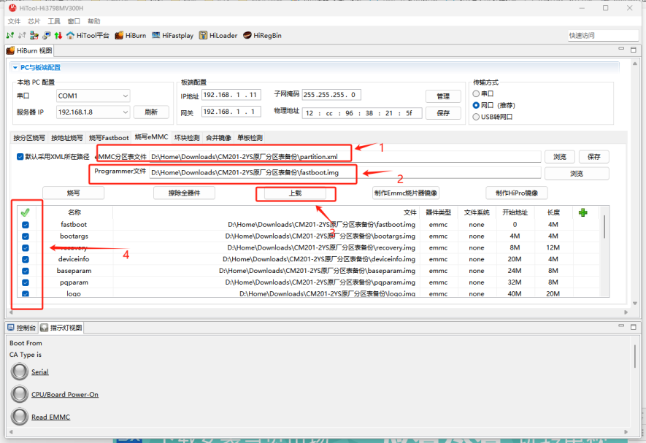Click the 擦除全器件 button
The image size is (646, 443).
(184, 193)
